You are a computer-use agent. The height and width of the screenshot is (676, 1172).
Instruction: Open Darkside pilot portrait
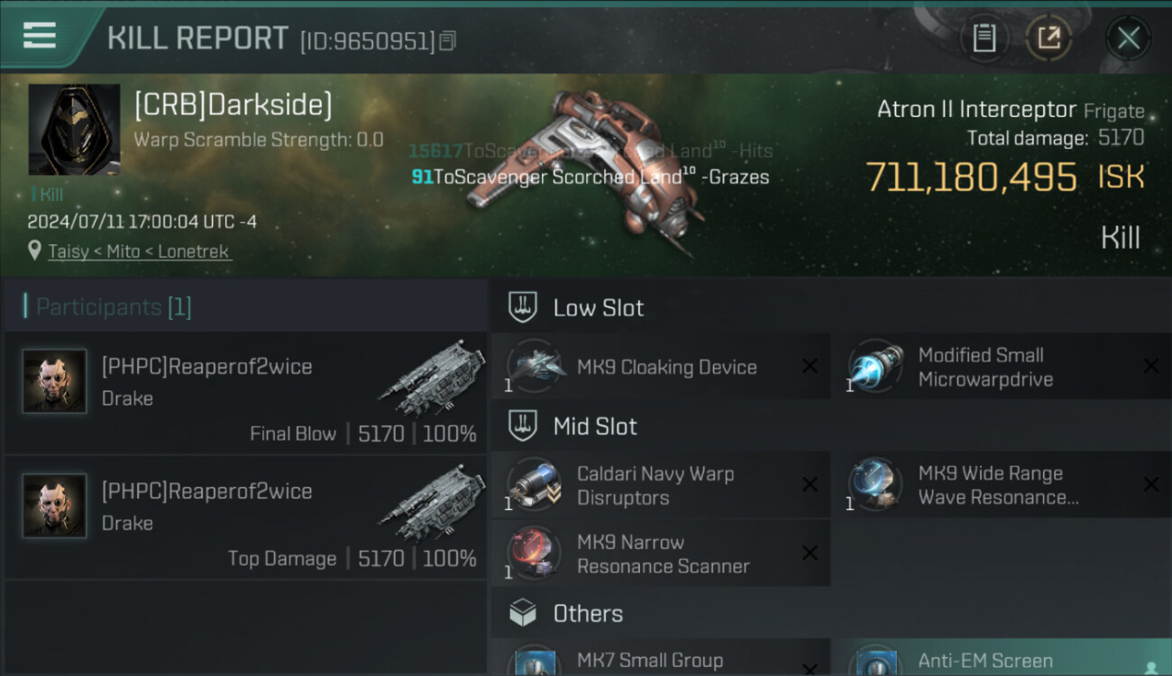point(74,130)
